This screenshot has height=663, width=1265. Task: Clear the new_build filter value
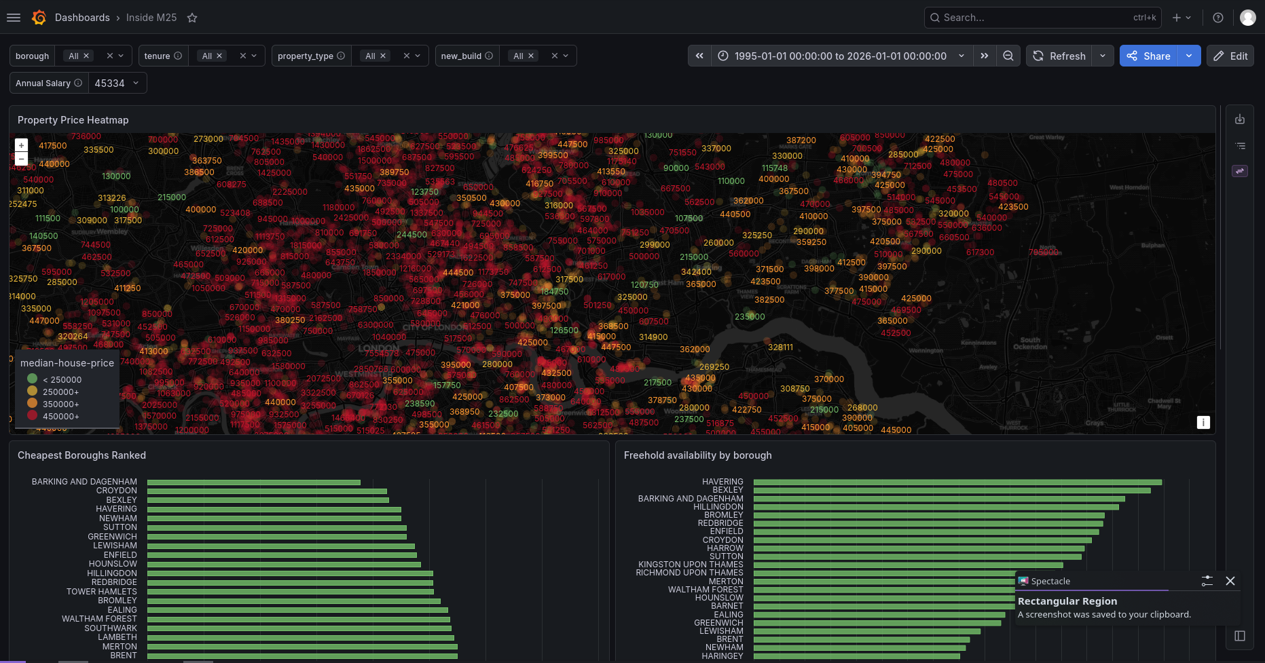pyautogui.click(x=555, y=56)
